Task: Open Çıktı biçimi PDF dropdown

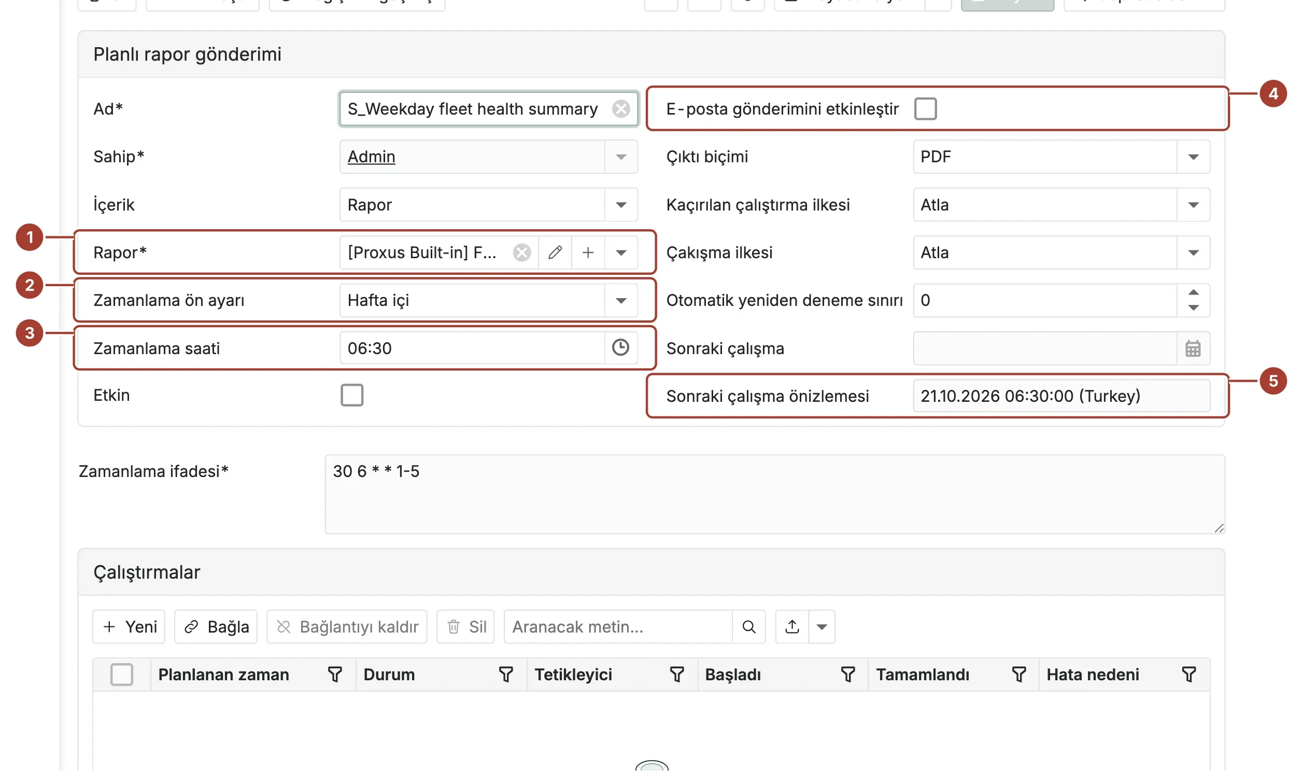Action: tap(1194, 157)
